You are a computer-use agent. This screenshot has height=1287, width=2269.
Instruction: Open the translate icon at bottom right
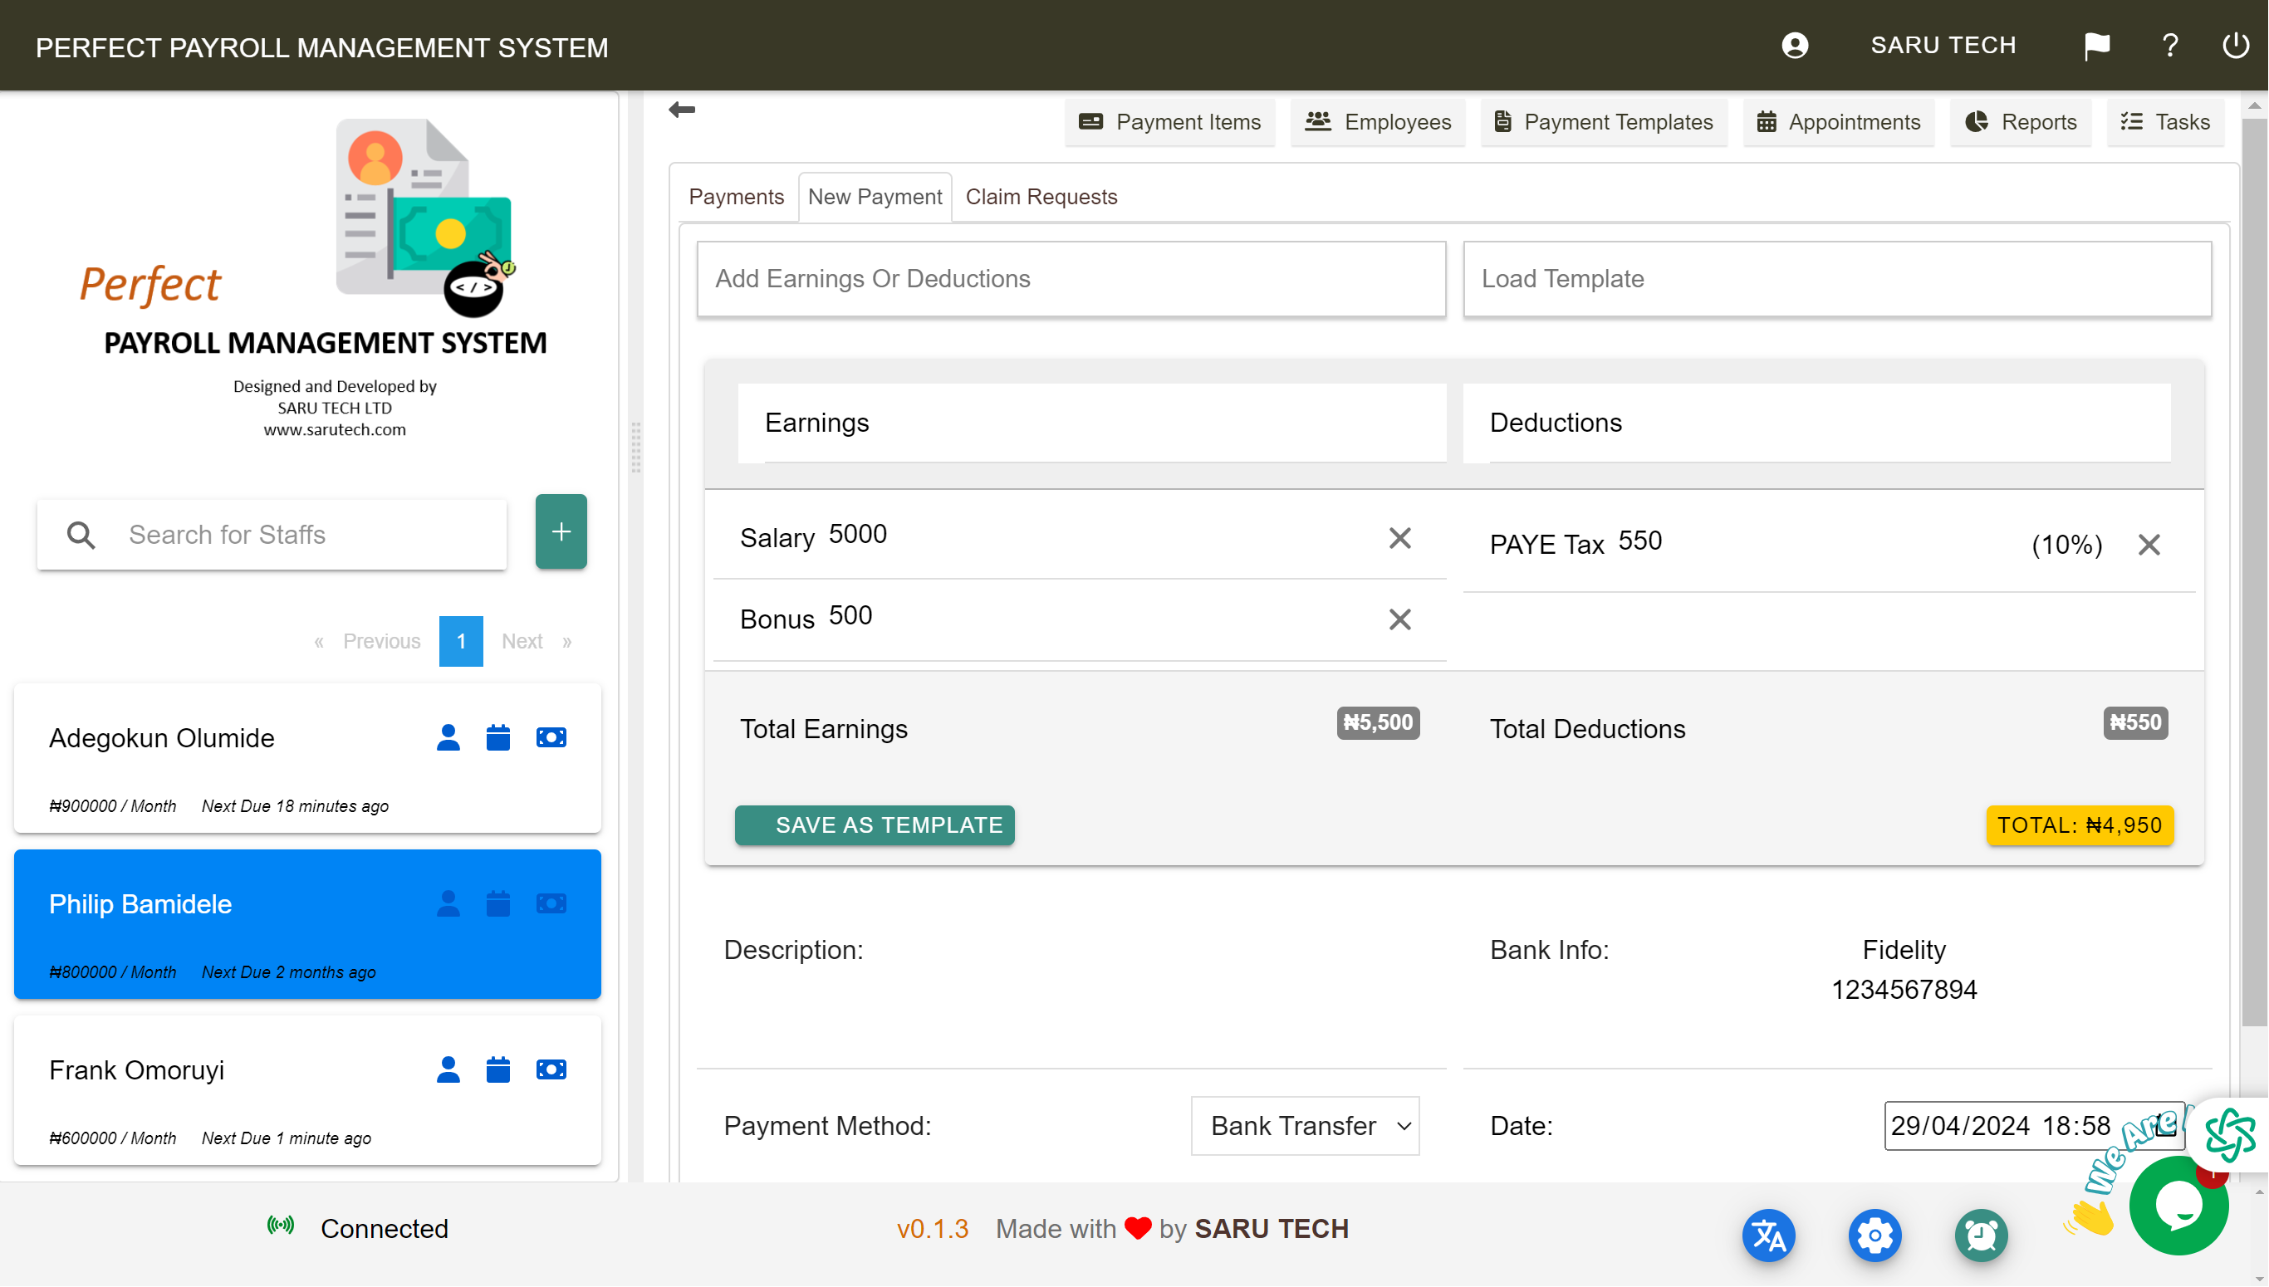click(x=1770, y=1235)
